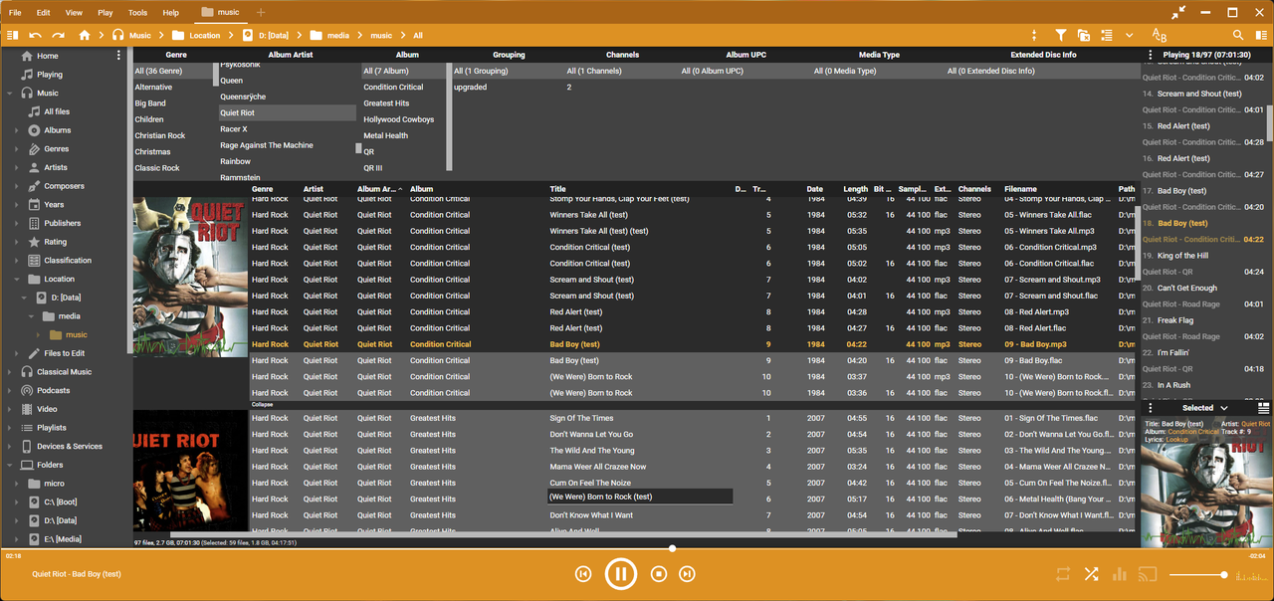Open Selected preview panel three-dot menu
The height and width of the screenshot is (601, 1274).
click(x=1151, y=408)
